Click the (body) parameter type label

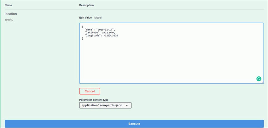pos(9,20)
